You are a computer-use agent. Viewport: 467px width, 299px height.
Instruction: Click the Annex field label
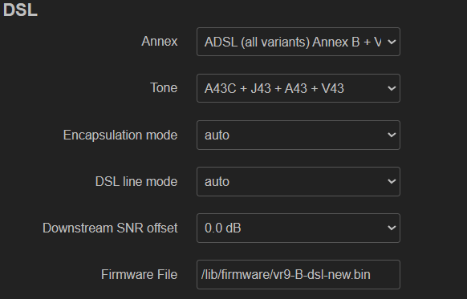pos(160,42)
